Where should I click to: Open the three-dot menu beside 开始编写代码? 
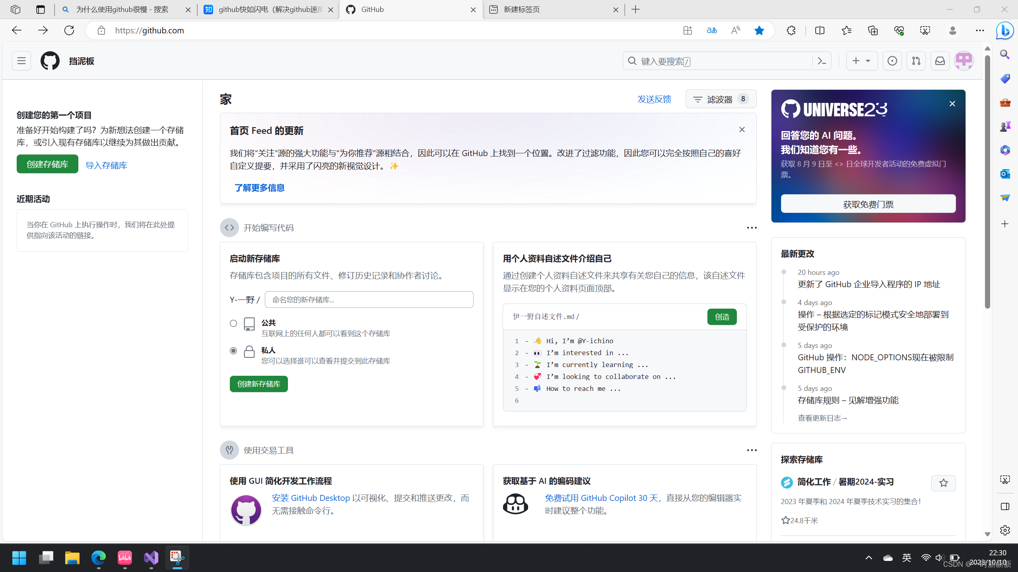click(751, 228)
